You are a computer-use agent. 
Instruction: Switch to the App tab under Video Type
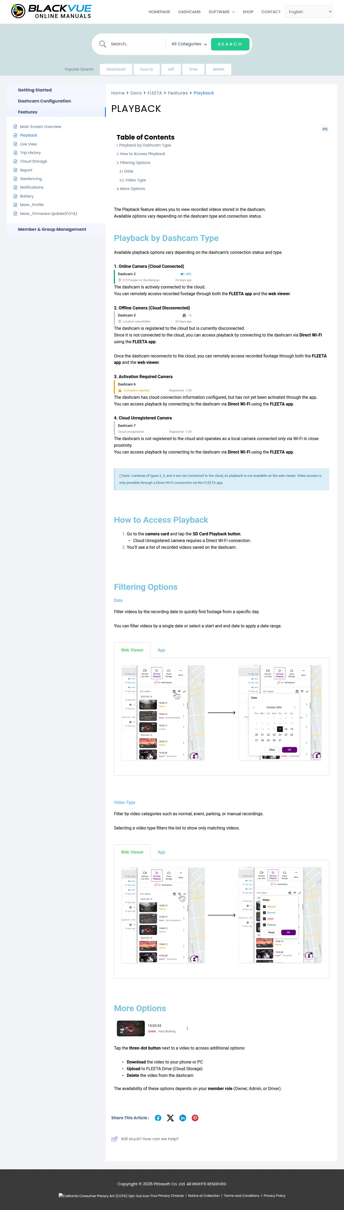(x=161, y=852)
